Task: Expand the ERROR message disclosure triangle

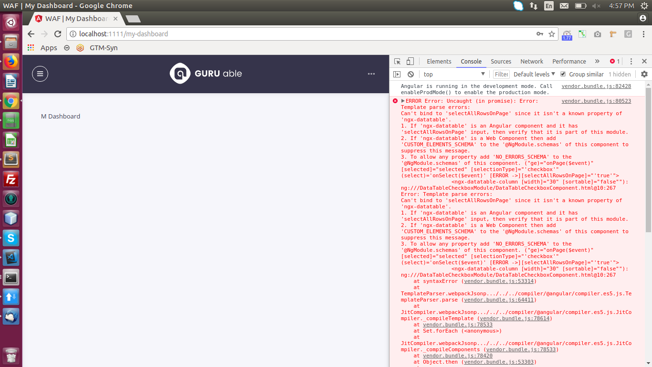Action: tap(403, 101)
